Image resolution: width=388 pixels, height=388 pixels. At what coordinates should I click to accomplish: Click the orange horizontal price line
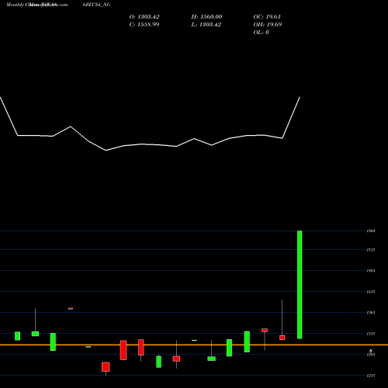[194, 345]
